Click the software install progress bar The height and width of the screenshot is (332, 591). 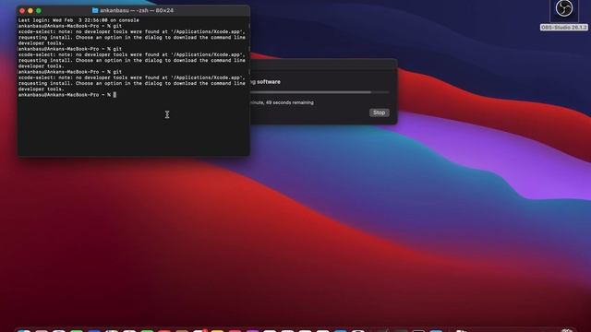[320, 92]
